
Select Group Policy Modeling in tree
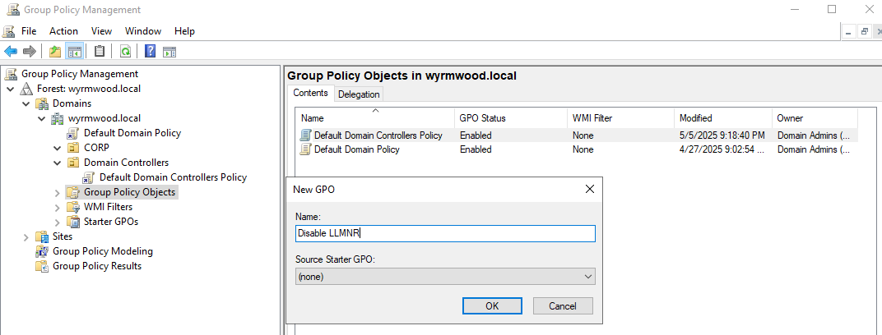[x=103, y=251]
